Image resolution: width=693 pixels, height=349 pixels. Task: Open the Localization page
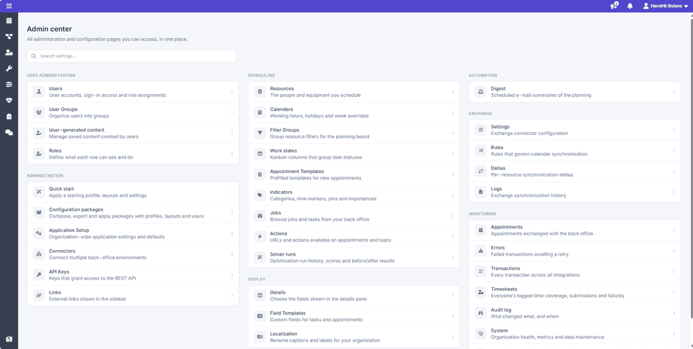[354, 337]
